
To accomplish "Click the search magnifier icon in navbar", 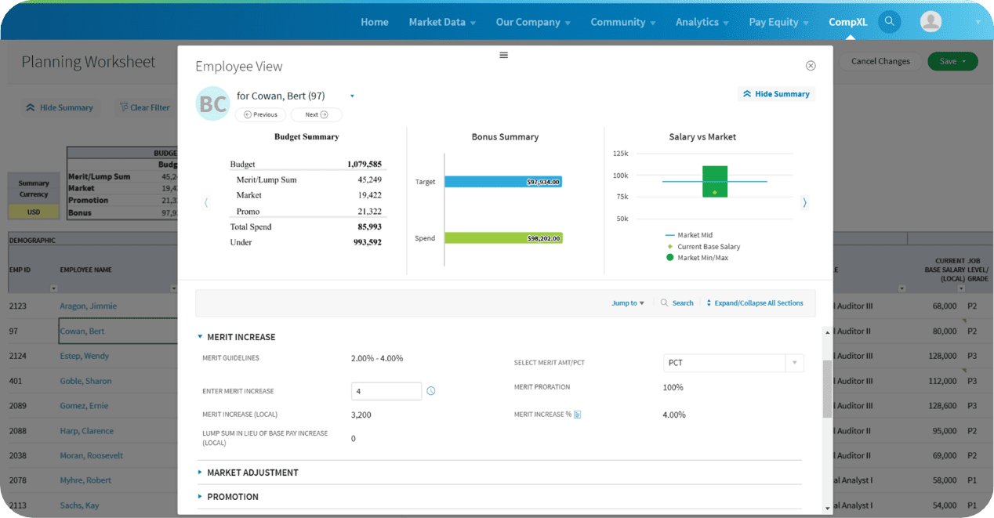I will click(889, 22).
